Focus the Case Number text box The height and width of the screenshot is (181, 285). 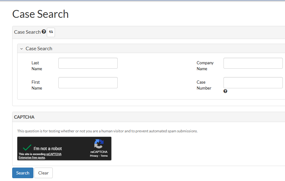pyautogui.click(x=253, y=83)
